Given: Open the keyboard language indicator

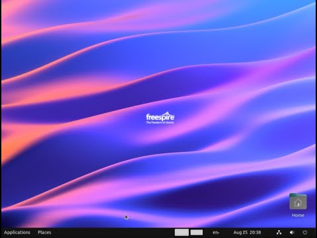Looking at the screenshot, I should click(216, 233).
